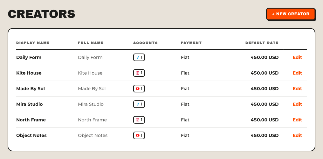Click the New Creator button
The width and height of the screenshot is (323, 159).
point(291,14)
